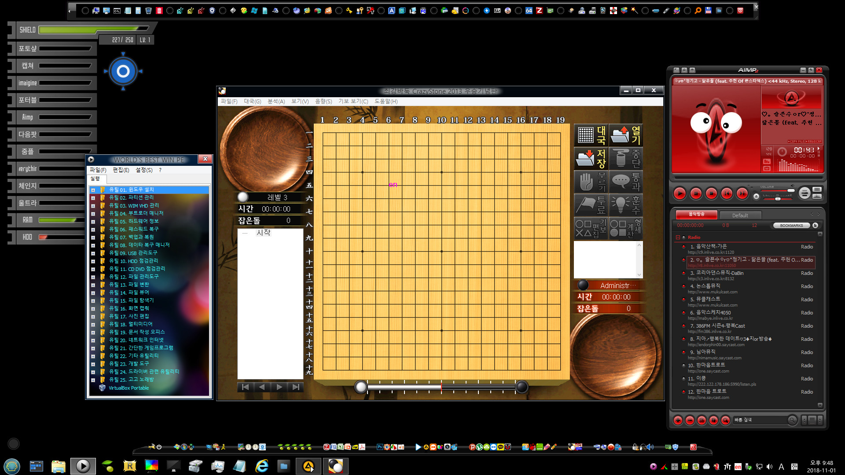Select radio station 7. 386FM 시즌4-행복Cast
This screenshot has height=475, width=845.
pos(751,328)
